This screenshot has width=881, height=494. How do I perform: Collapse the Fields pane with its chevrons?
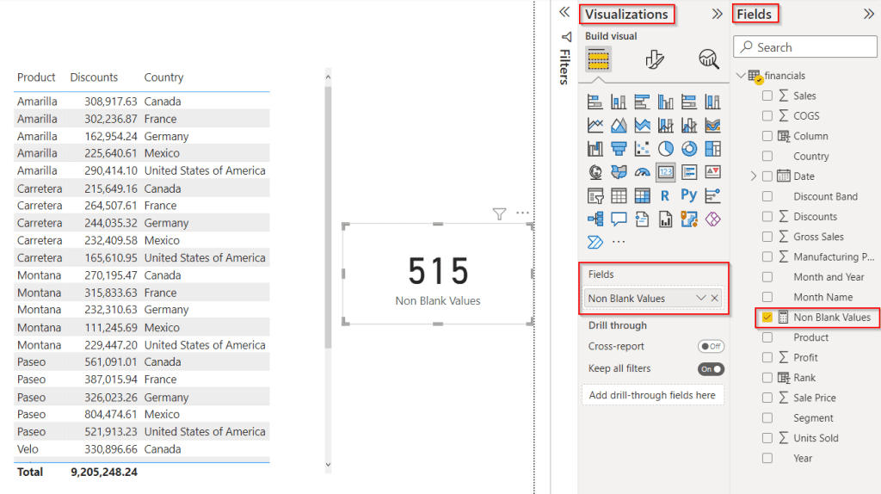tap(869, 14)
